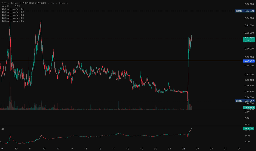Select the BitLangLangData04 indicator label

pos(13,18)
